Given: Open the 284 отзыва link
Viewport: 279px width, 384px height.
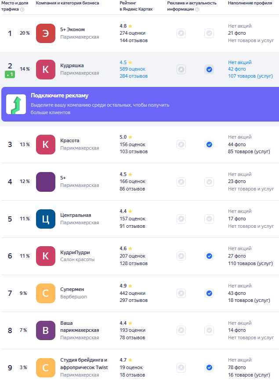Looking at the screenshot, I should [134, 76].
